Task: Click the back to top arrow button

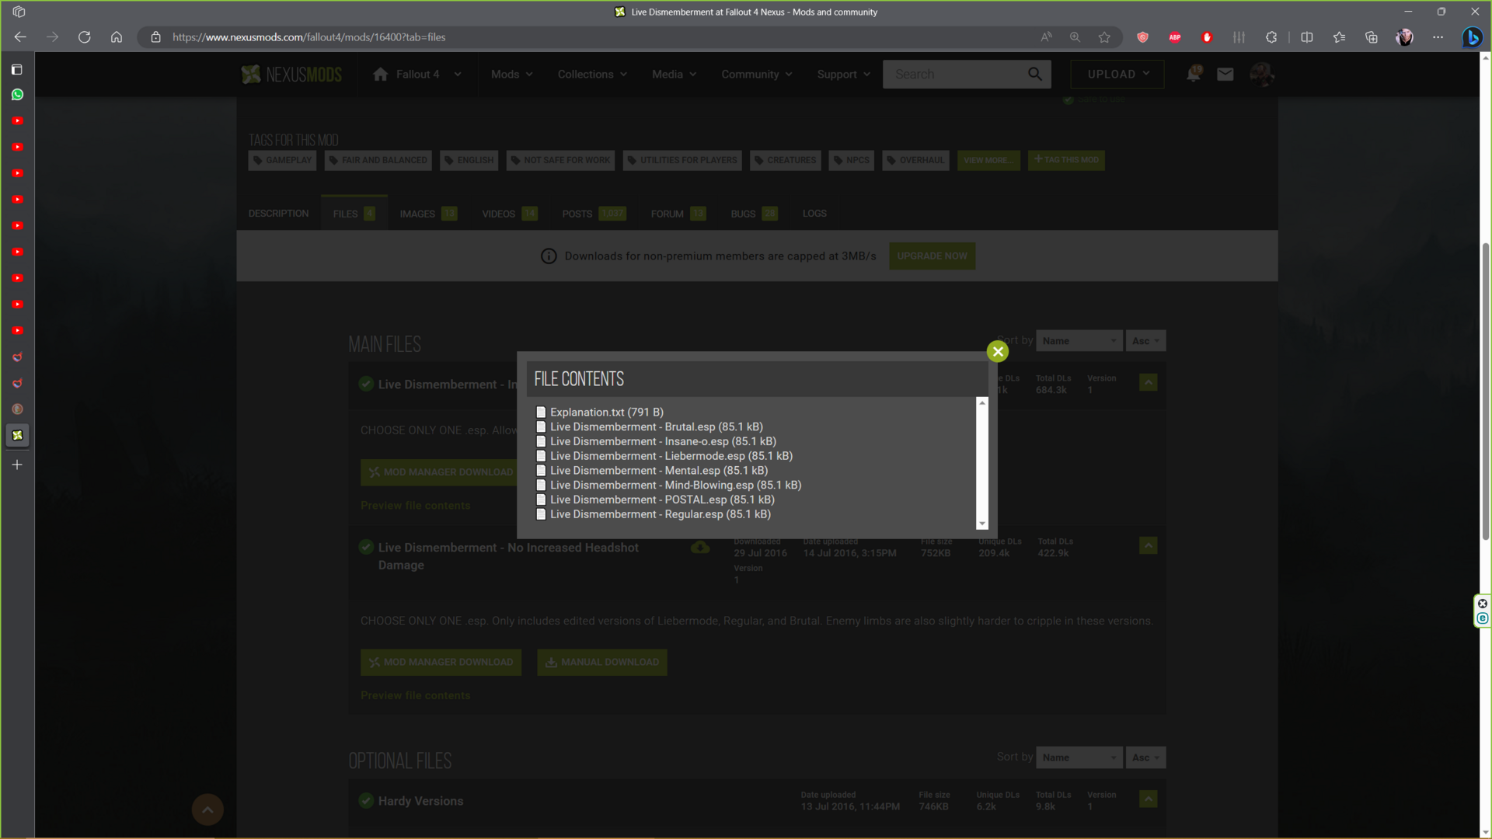Action: [x=207, y=809]
